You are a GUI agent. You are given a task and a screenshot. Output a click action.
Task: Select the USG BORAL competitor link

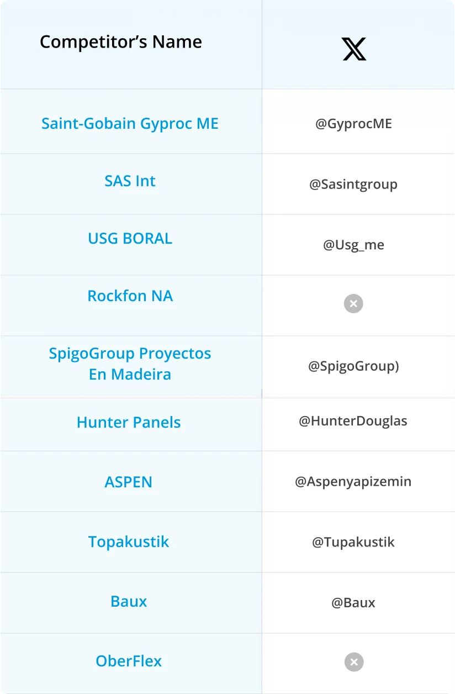point(130,238)
